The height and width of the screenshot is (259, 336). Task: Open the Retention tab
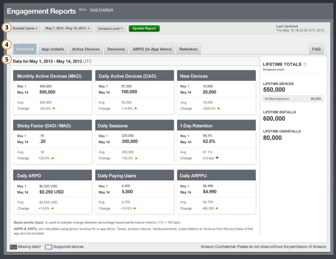188,49
